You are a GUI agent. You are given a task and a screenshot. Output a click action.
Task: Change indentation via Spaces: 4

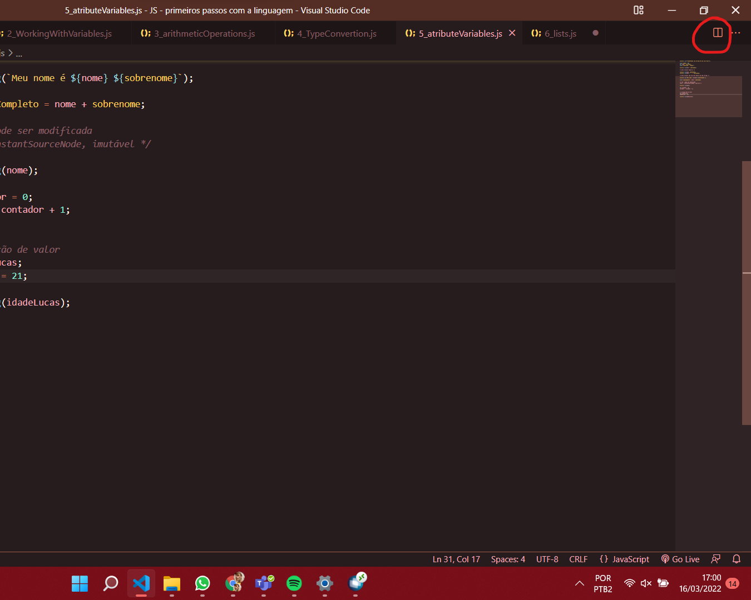508,559
